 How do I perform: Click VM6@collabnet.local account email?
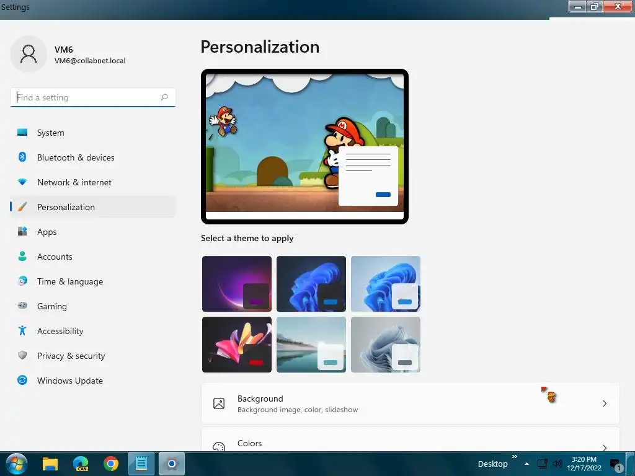coord(90,61)
